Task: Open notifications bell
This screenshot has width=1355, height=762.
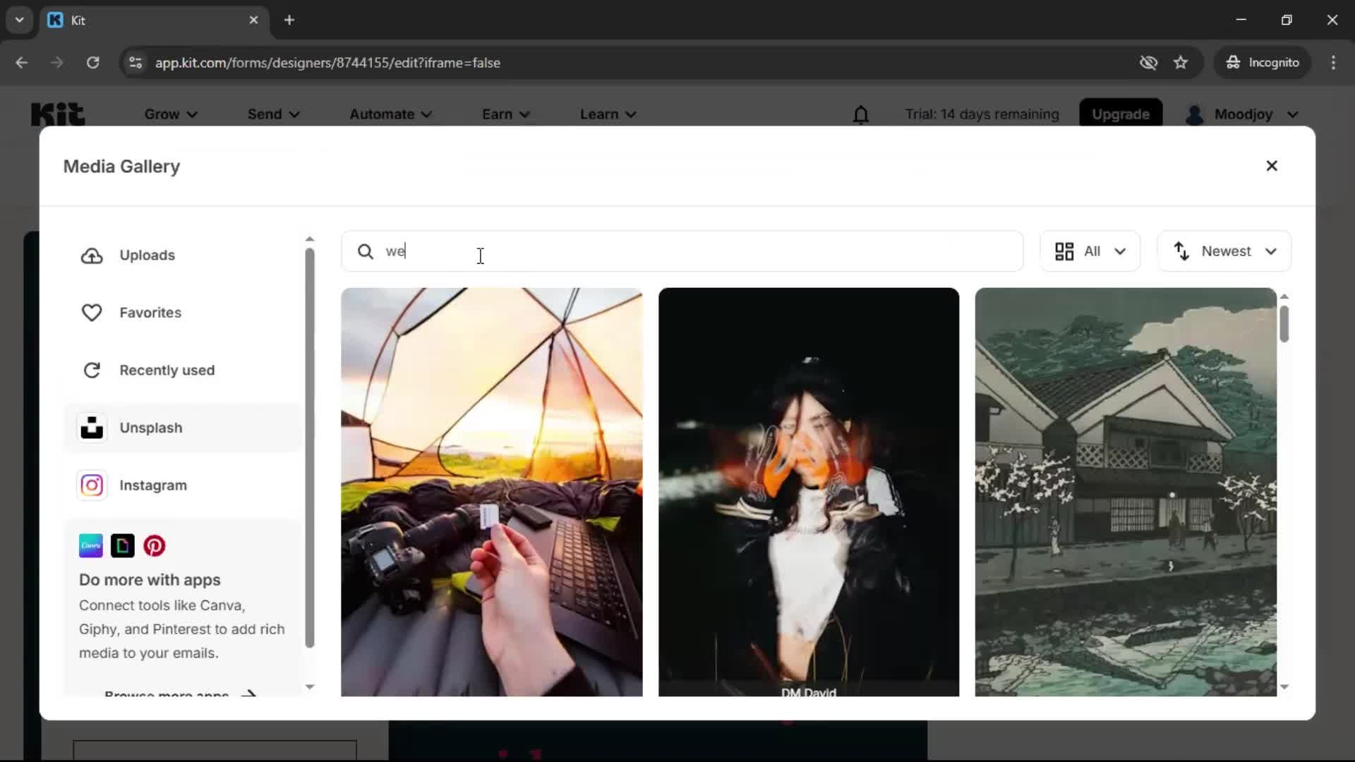Action: coord(861,114)
